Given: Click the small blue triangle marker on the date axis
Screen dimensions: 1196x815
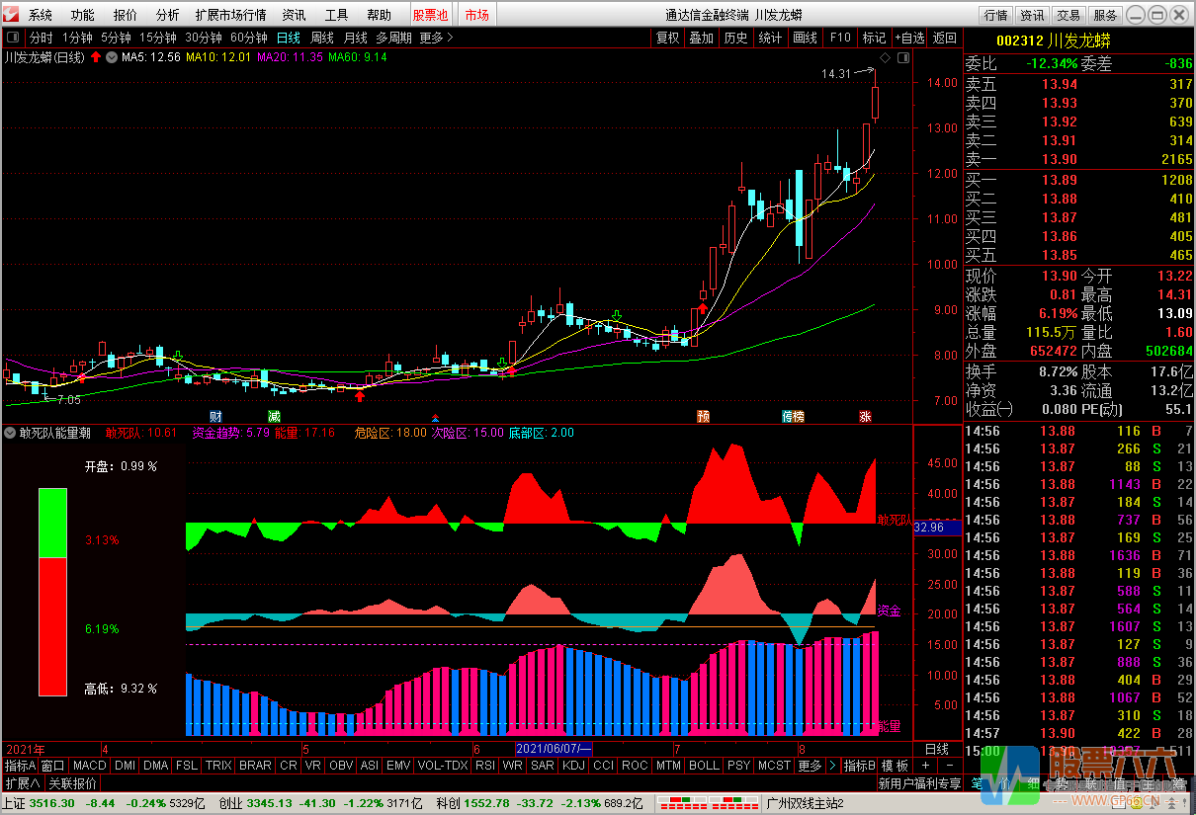Looking at the screenshot, I should point(436,417).
